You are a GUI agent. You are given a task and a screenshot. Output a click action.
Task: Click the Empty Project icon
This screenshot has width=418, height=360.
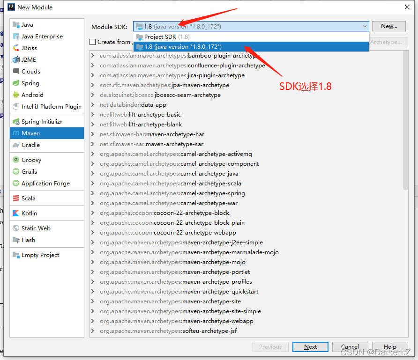tap(16, 255)
